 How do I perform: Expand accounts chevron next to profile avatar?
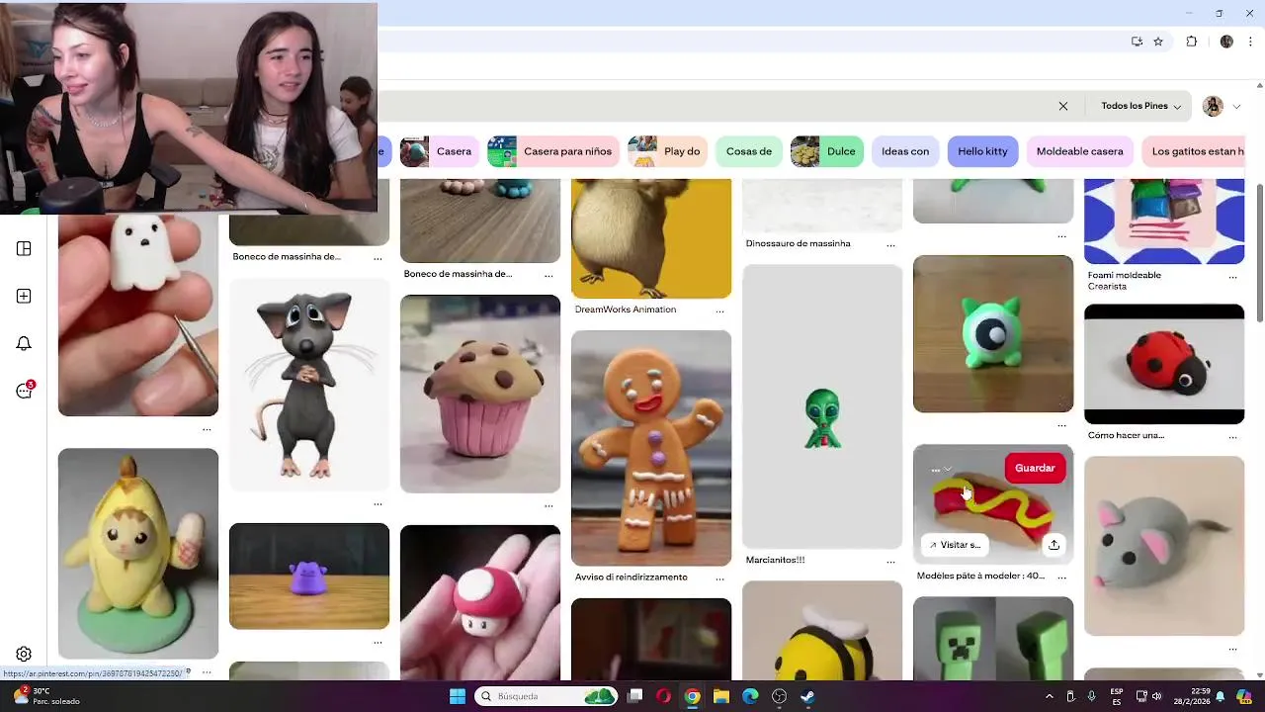point(1236,107)
